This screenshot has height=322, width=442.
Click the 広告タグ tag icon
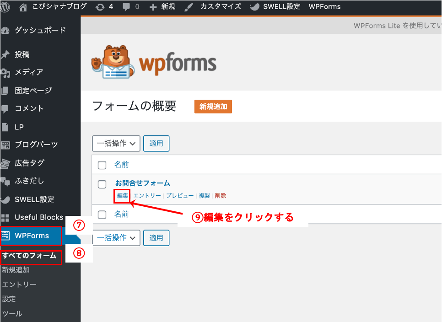click(5, 163)
